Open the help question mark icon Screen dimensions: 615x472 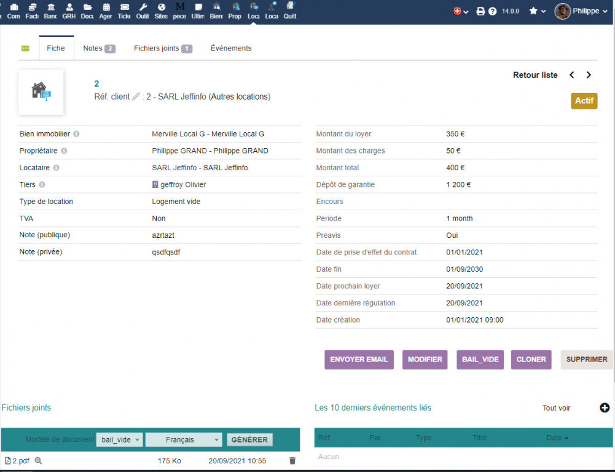click(x=492, y=11)
